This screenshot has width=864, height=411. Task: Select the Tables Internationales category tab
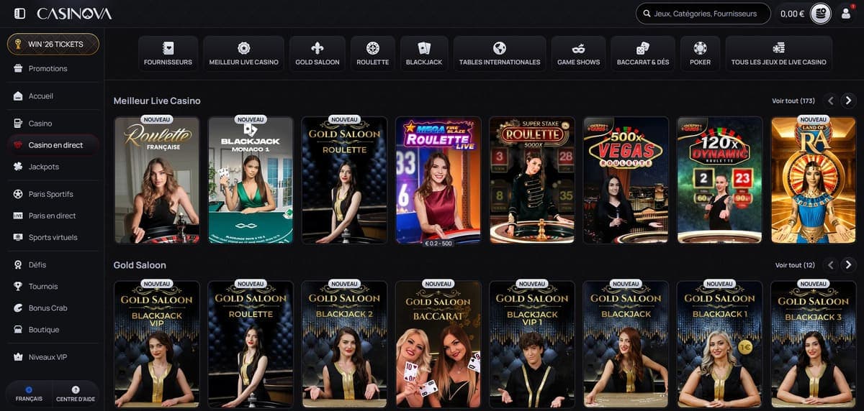pyautogui.click(x=500, y=54)
